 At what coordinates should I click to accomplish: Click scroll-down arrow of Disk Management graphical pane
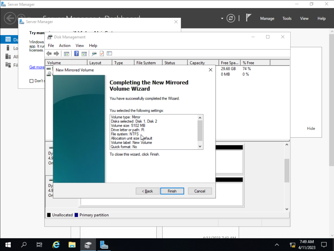pos(287,209)
